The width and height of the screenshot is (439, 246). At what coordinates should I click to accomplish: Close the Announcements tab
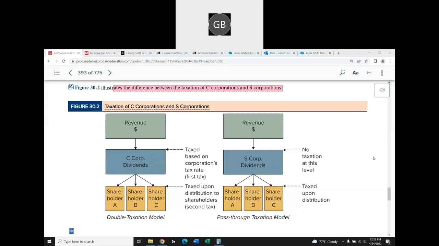click(x=222, y=53)
